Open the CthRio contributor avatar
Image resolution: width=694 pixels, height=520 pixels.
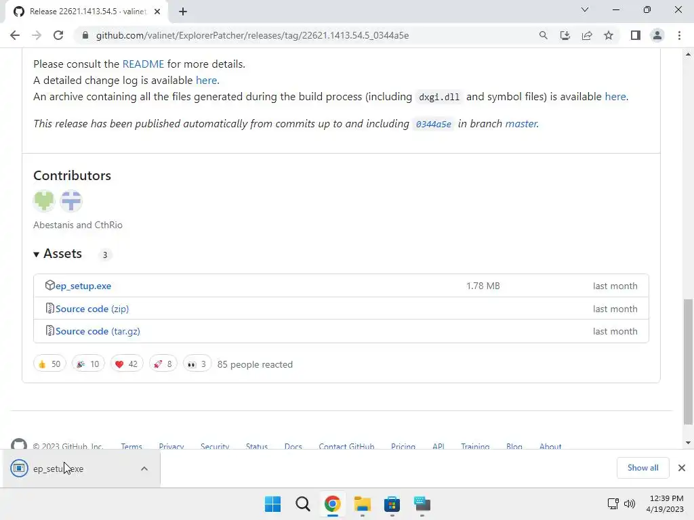pyautogui.click(x=71, y=200)
